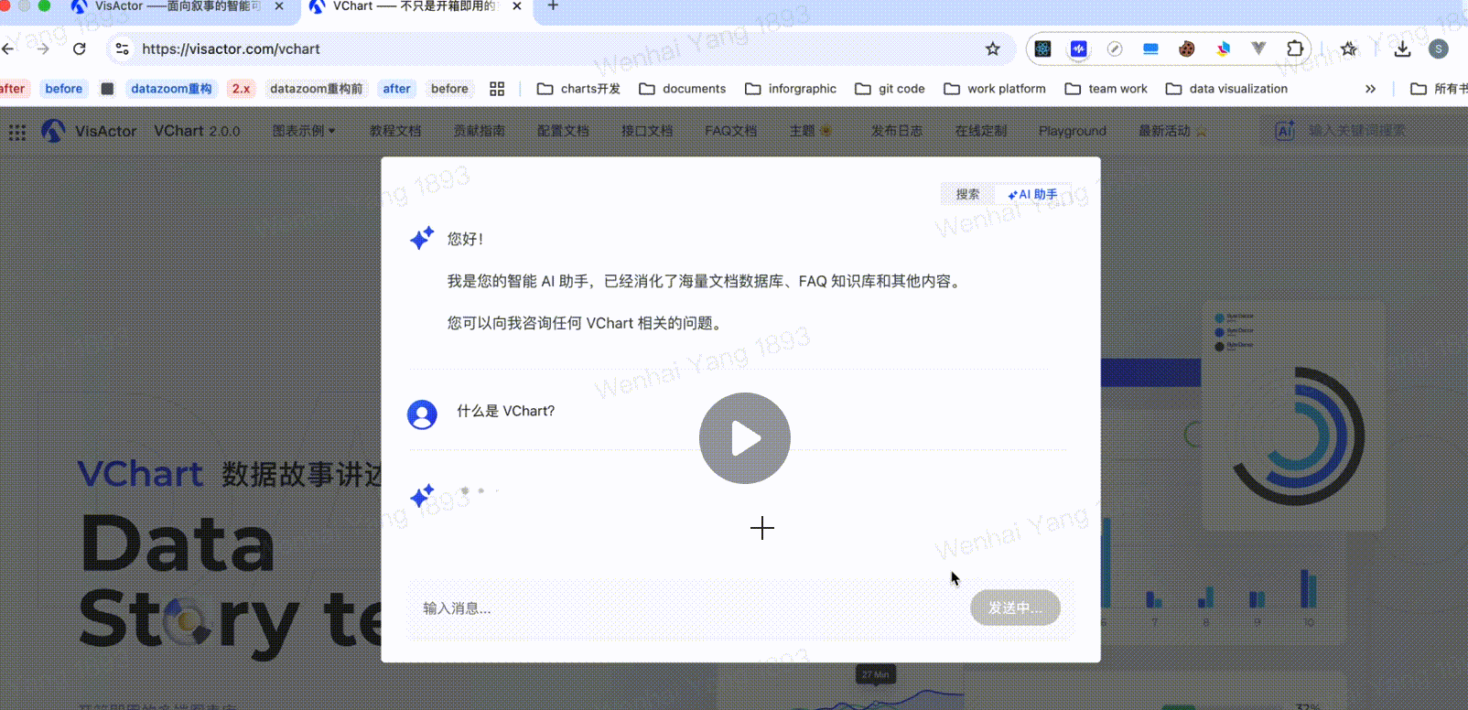Switch to the VisActor browser tab

click(178, 7)
